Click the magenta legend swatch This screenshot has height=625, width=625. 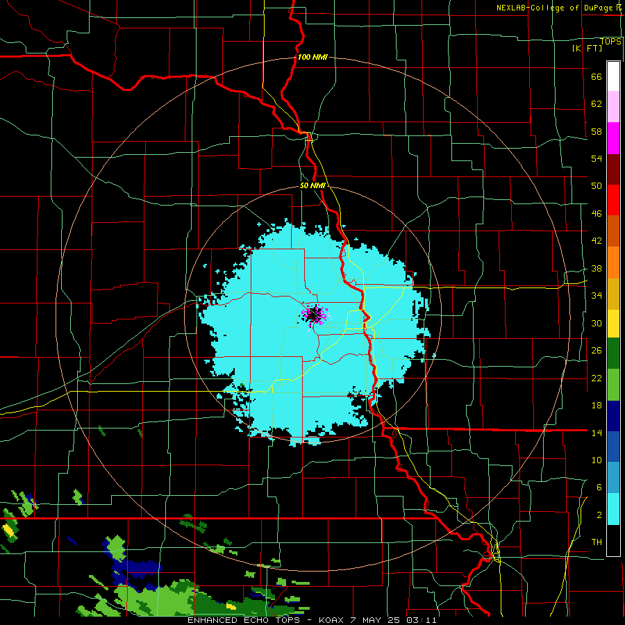[613, 138]
